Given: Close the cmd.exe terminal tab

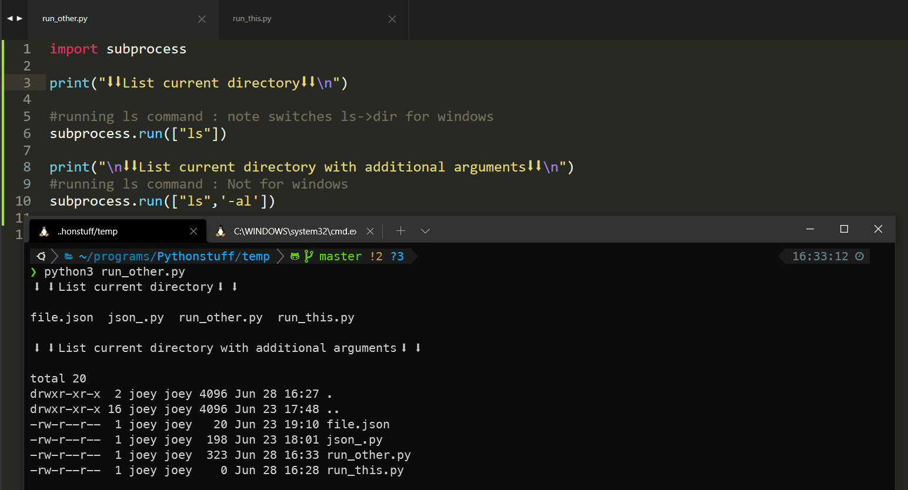Looking at the screenshot, I should pos(370,231).
